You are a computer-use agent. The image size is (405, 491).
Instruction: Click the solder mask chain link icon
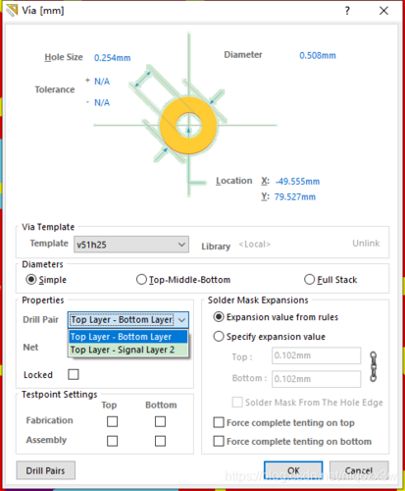[x=374, y=366]
